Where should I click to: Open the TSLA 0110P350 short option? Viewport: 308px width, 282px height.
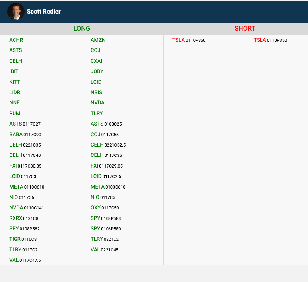pos(270,40)
